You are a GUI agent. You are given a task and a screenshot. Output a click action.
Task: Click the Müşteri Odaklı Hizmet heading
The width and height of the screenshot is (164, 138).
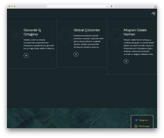coord(135,32)
